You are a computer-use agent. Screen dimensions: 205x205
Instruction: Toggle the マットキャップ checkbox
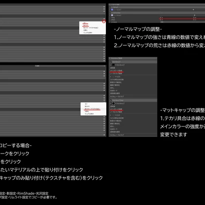pyautogui.click(x=111, y=62)
